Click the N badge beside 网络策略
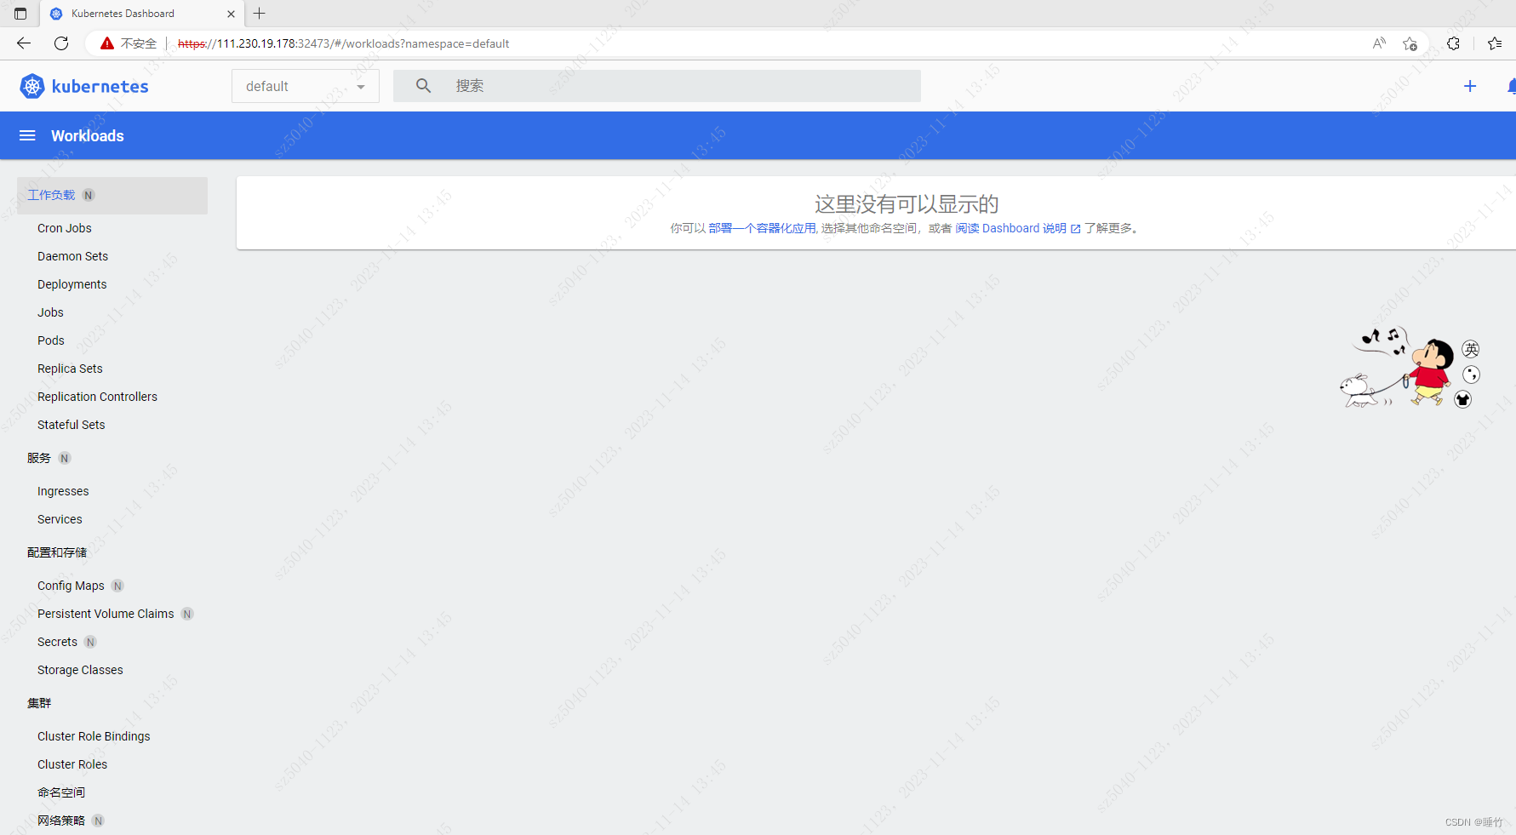Image resolution: width=1516 pixels, height=835 pixels. click(98, 821)
